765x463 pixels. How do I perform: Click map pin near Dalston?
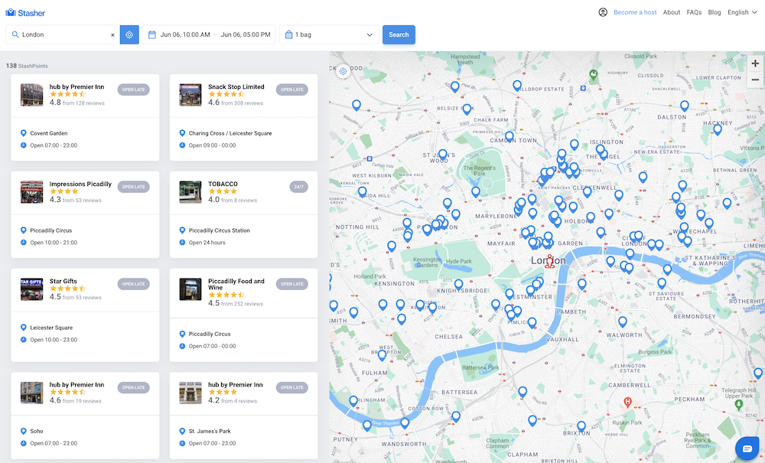[685, 106]
